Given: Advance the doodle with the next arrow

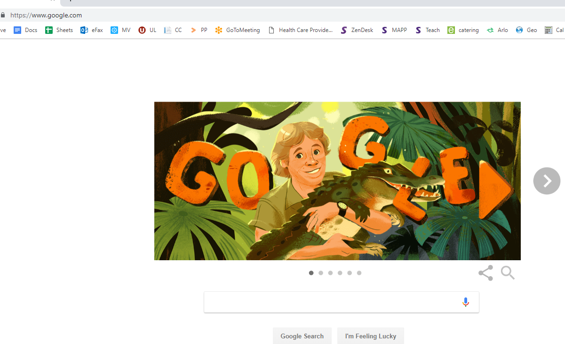Looking at the screenshot, I should tap(547, 181).
